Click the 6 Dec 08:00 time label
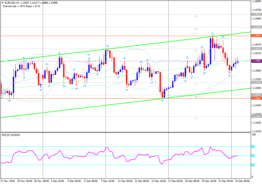This screenshot has width=262, height=184. click(x=91, y=181)
